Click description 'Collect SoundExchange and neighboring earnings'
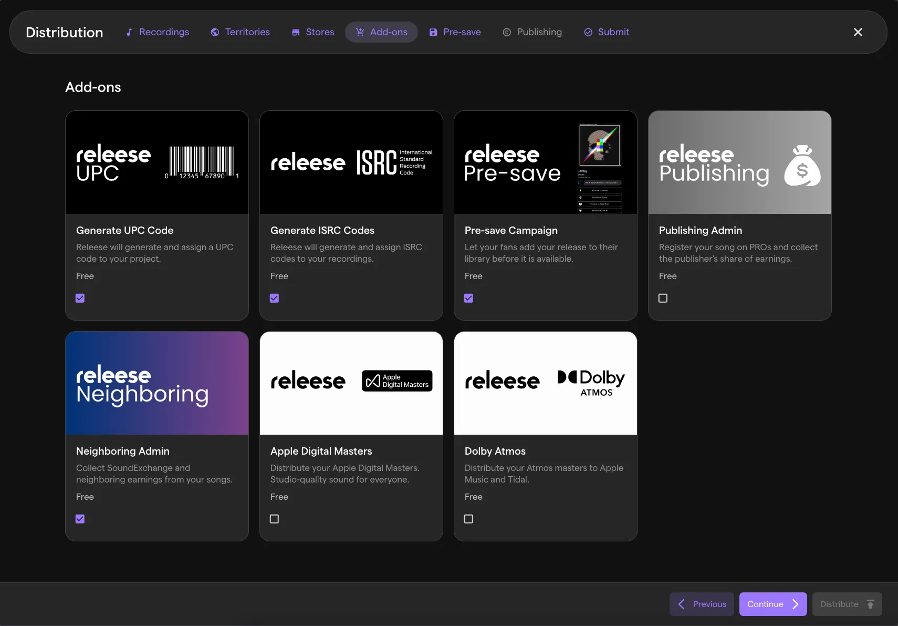This screenshot has height=626, width=898. (154, 474)
